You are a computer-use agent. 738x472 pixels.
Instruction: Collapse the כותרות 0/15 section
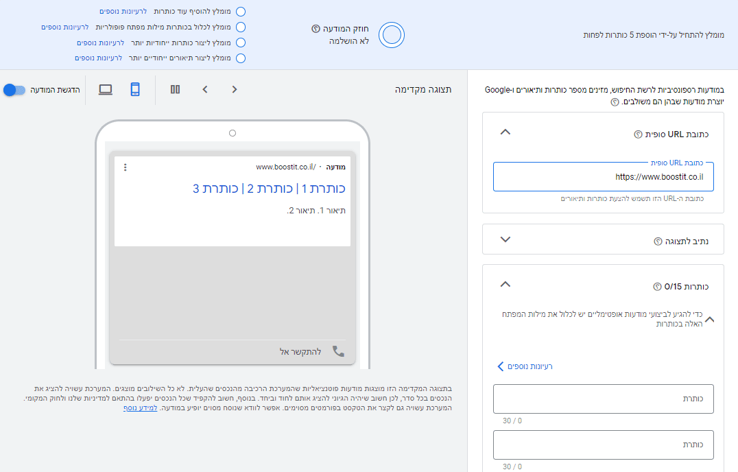point(505,284)
